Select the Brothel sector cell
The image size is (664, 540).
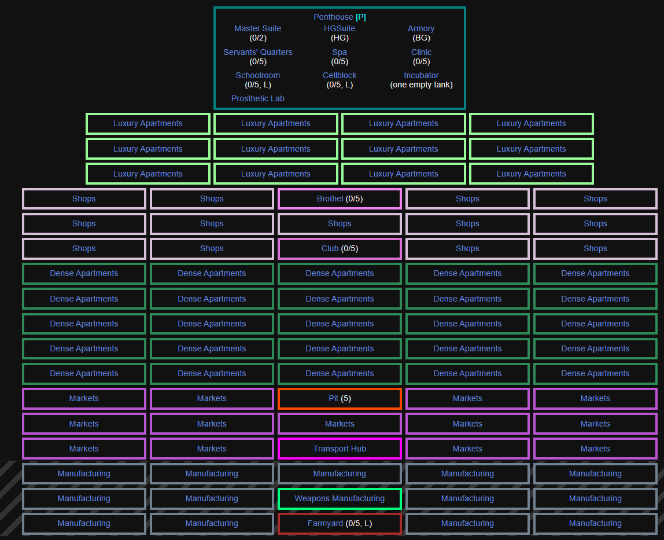[330, 199]
